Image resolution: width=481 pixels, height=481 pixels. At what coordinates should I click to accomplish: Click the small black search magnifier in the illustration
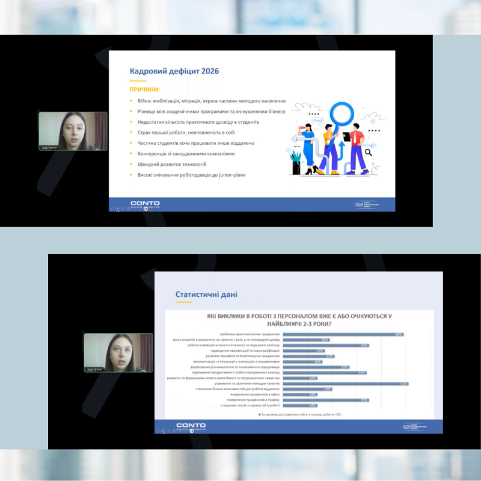(368, 153)
